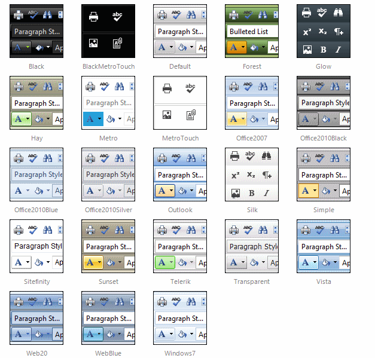Click the binoculars find icon in Metro skin
This screenshot has height=358, width=375.
pyautogui.click(x=119, y=86)
